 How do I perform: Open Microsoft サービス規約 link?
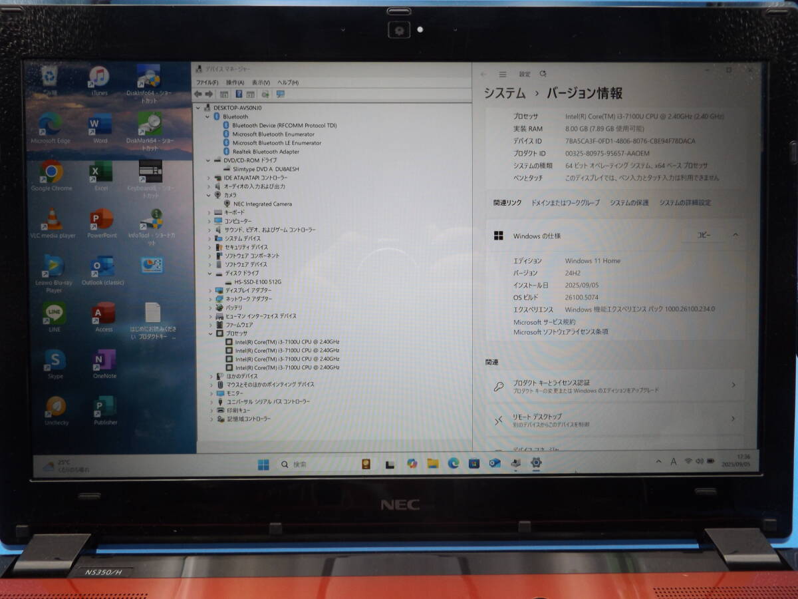click(x=545, y=322)
